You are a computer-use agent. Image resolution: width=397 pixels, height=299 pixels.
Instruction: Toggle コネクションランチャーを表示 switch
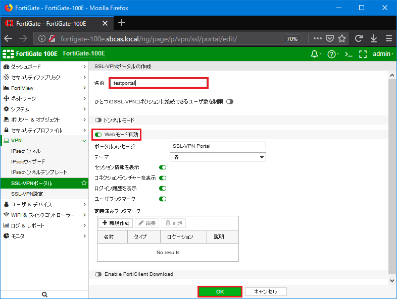[163, 178]
